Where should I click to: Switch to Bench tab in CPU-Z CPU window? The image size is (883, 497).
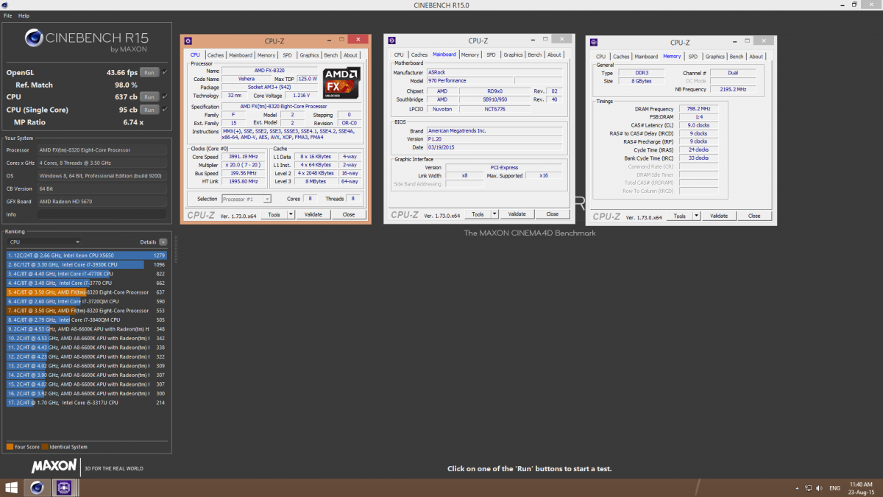[331, 55]
